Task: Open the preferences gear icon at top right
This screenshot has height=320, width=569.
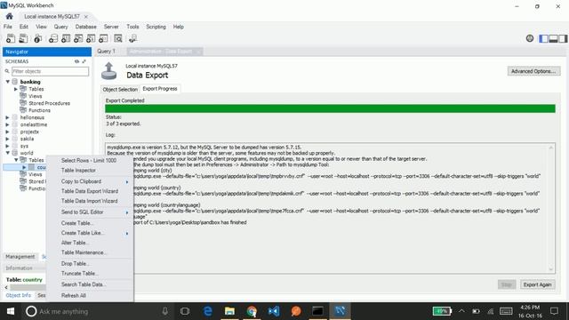Action: (530, 38)
